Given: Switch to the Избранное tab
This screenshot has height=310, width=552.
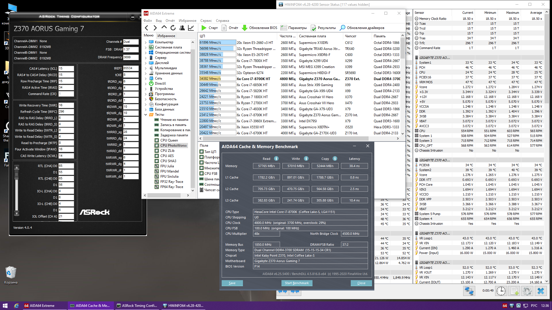Looking at the screenshot, I should tap(166, 36).
